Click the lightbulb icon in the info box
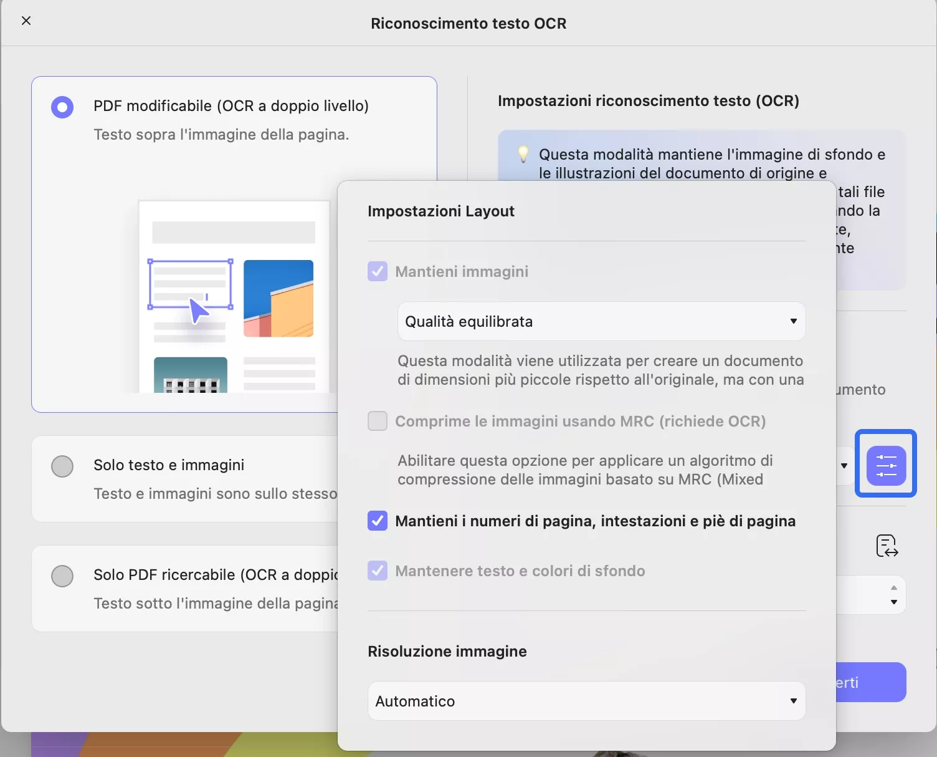 [523, 155]
